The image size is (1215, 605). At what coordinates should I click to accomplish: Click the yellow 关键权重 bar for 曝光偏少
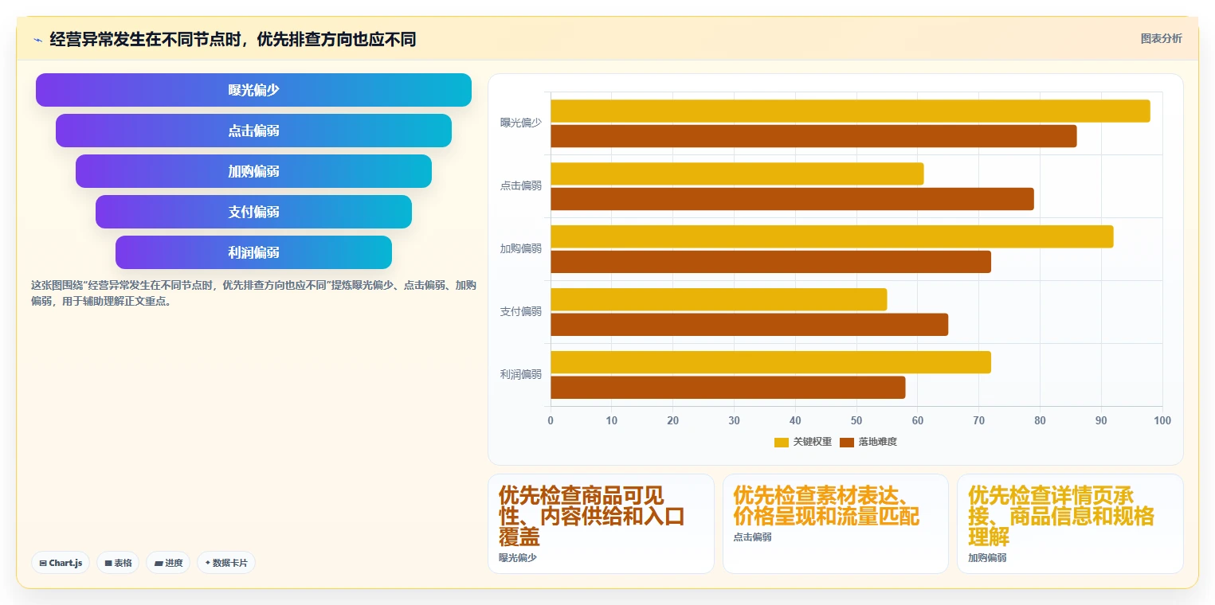[x=850, y=111]
